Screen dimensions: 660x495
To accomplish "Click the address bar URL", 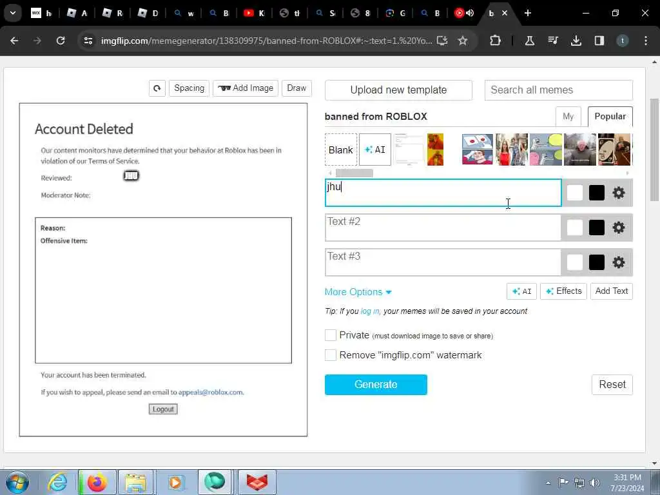I will 266,41.
